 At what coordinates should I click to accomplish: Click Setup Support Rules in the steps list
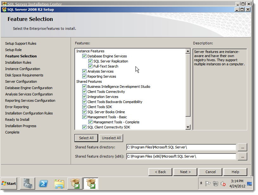coord(21,43)
